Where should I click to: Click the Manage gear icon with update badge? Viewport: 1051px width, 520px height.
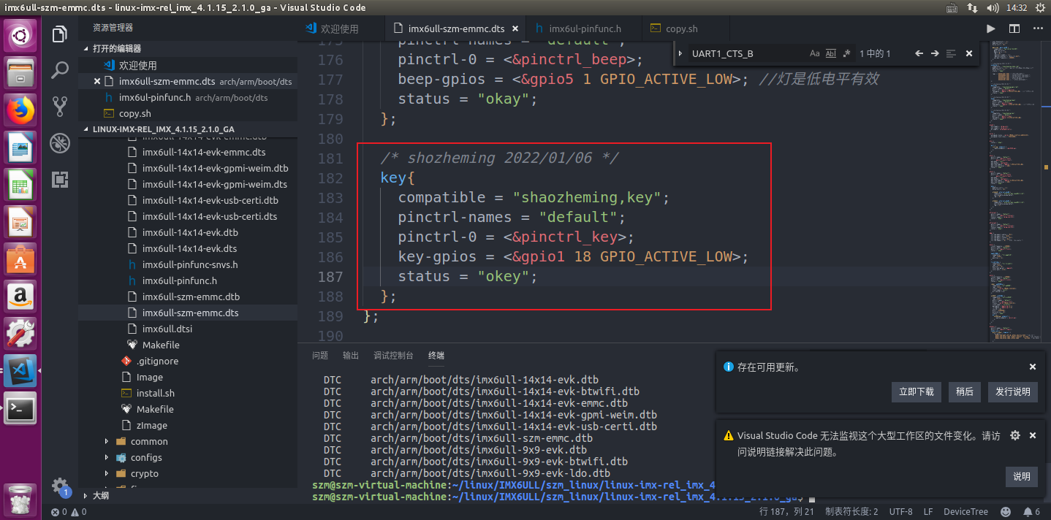click(x=60, y=486)
